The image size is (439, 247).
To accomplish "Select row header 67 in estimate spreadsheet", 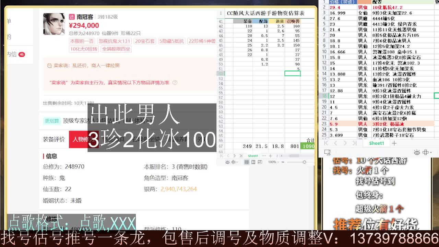I will coord(221,146).
